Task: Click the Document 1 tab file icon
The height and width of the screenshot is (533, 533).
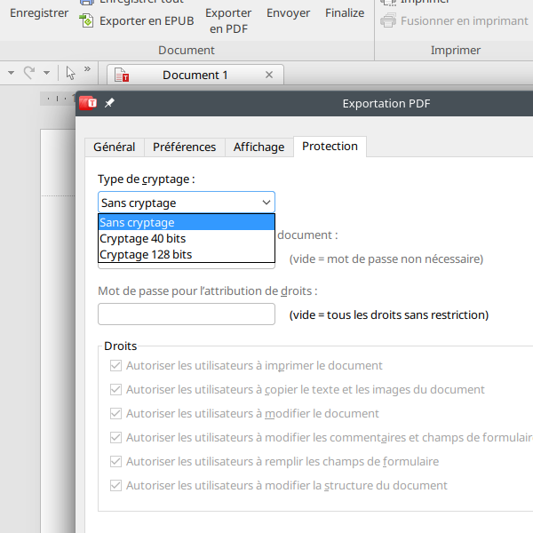Action: [x=122, y=76]
